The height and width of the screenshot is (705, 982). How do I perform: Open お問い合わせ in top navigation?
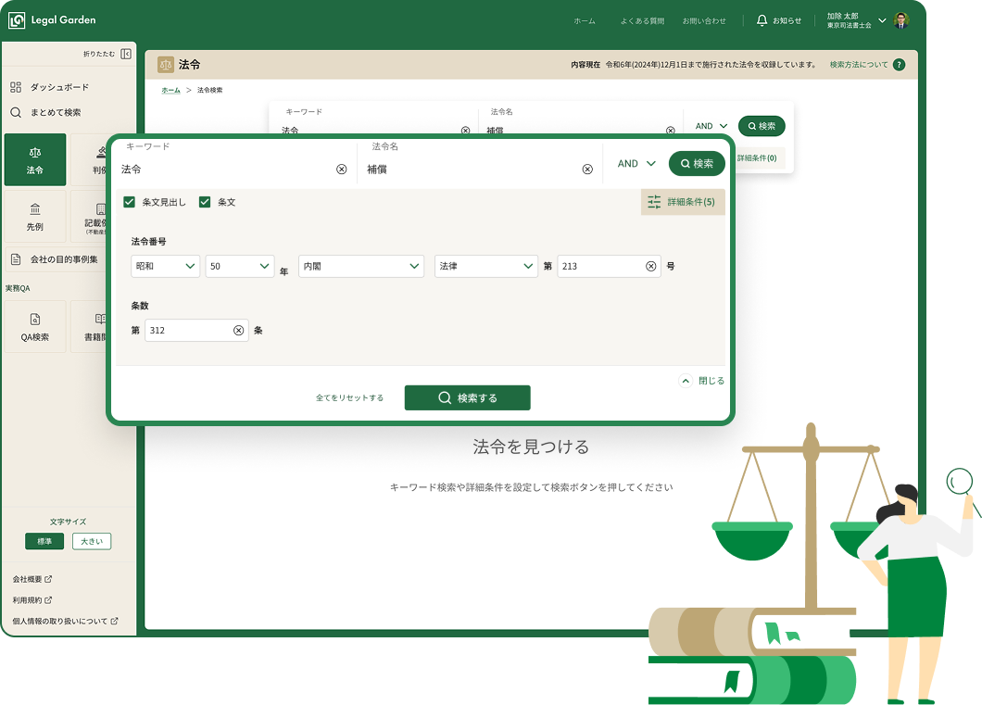(x=704, y=21)
